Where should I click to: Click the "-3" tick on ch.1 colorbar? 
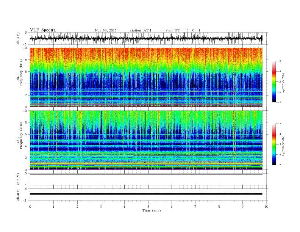279,61
